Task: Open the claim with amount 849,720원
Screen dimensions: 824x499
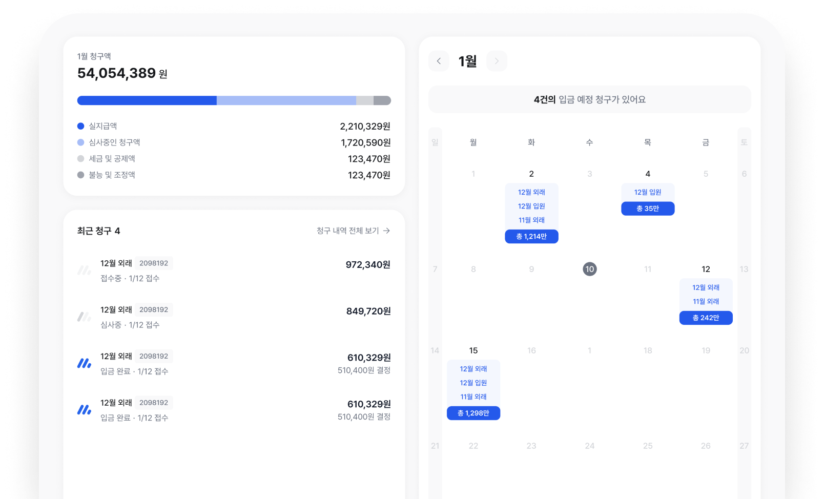Action: (x=234, y=317)
